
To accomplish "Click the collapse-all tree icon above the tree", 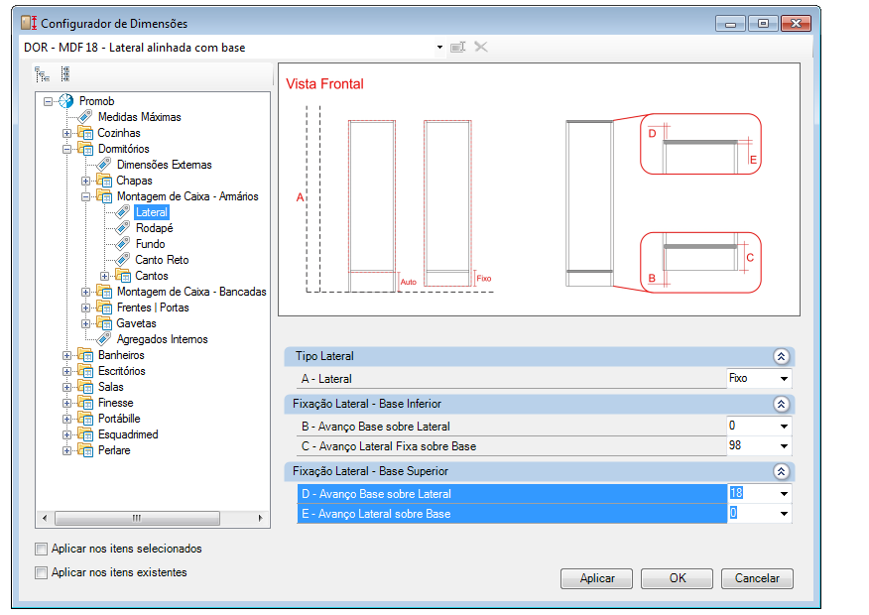I will (64, 74).
